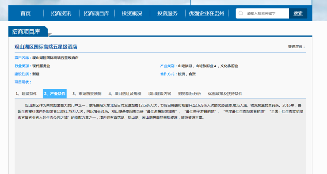The width and height of the screenshot is (327, 174).
Task: Open the 投资服务 menu
Action: point(167,14)
